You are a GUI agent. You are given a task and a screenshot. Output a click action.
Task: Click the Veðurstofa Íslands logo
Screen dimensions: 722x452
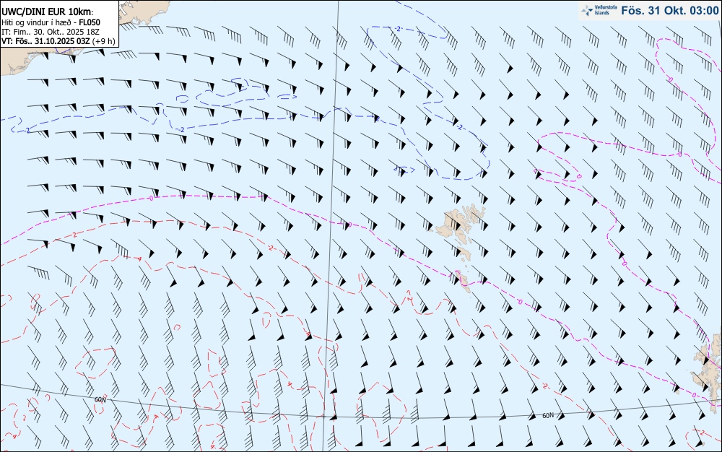tap(599, 10)
